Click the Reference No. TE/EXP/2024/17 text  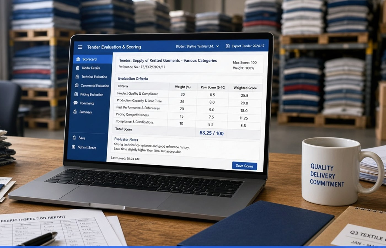pyautogui.click(x=142, y=67)
